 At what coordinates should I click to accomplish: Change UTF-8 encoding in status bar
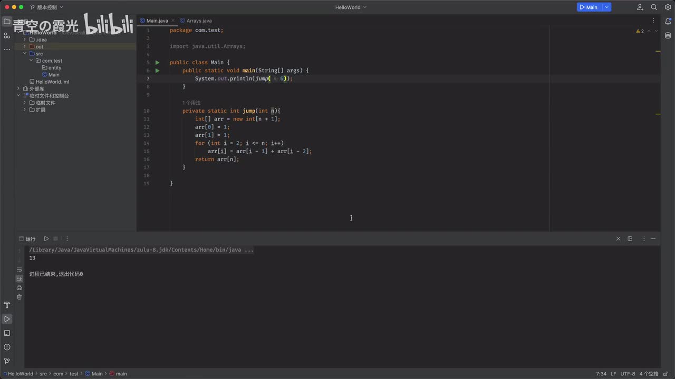pyautogui.click(x=628, y=374)
